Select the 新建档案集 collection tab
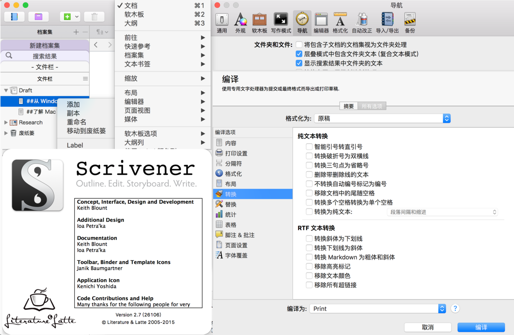Screen dimensions: 514x335 [x=45, y=46]
